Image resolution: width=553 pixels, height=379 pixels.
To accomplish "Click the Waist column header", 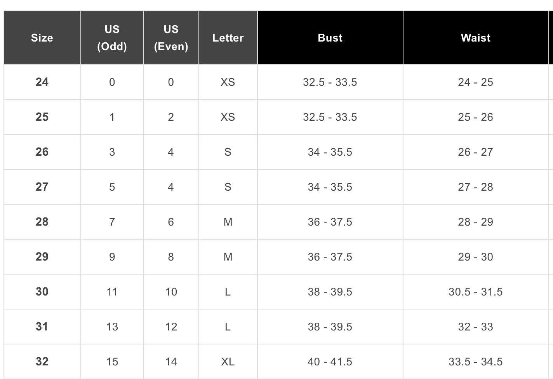I will (475, 38).
